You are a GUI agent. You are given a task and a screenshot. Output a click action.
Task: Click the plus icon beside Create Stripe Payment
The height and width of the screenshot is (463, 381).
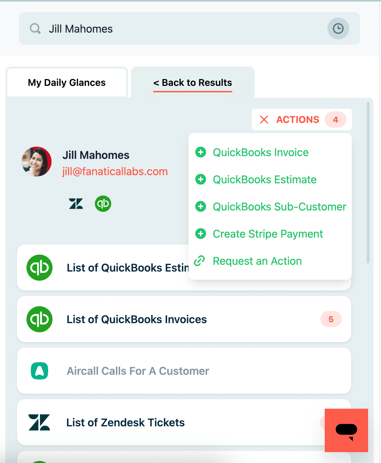201,234
